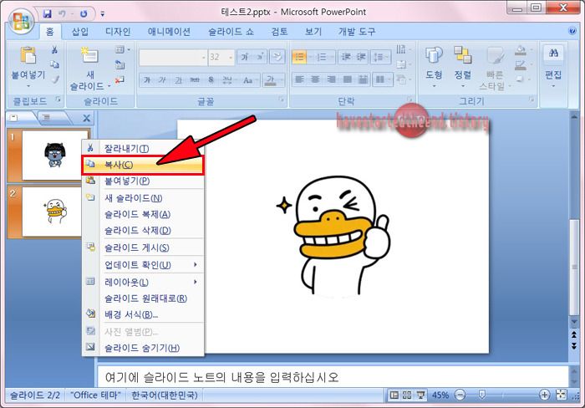
Task: Open Customize Quick Access Toolbar arrow
Action: (102, 14)
